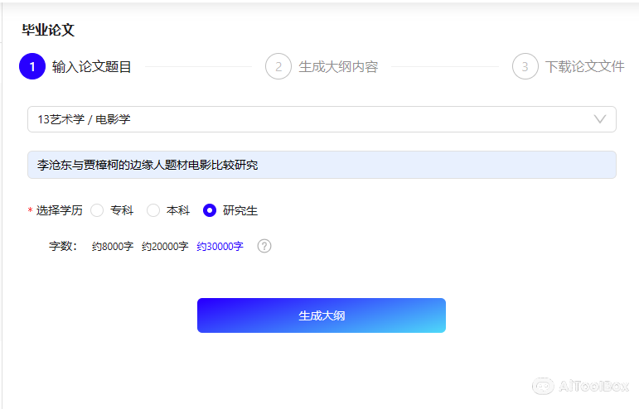The height and width of the screenshot is (409, 639).
Task: Pick the 约20000字 word count option
Action: (x=165, y=247)
